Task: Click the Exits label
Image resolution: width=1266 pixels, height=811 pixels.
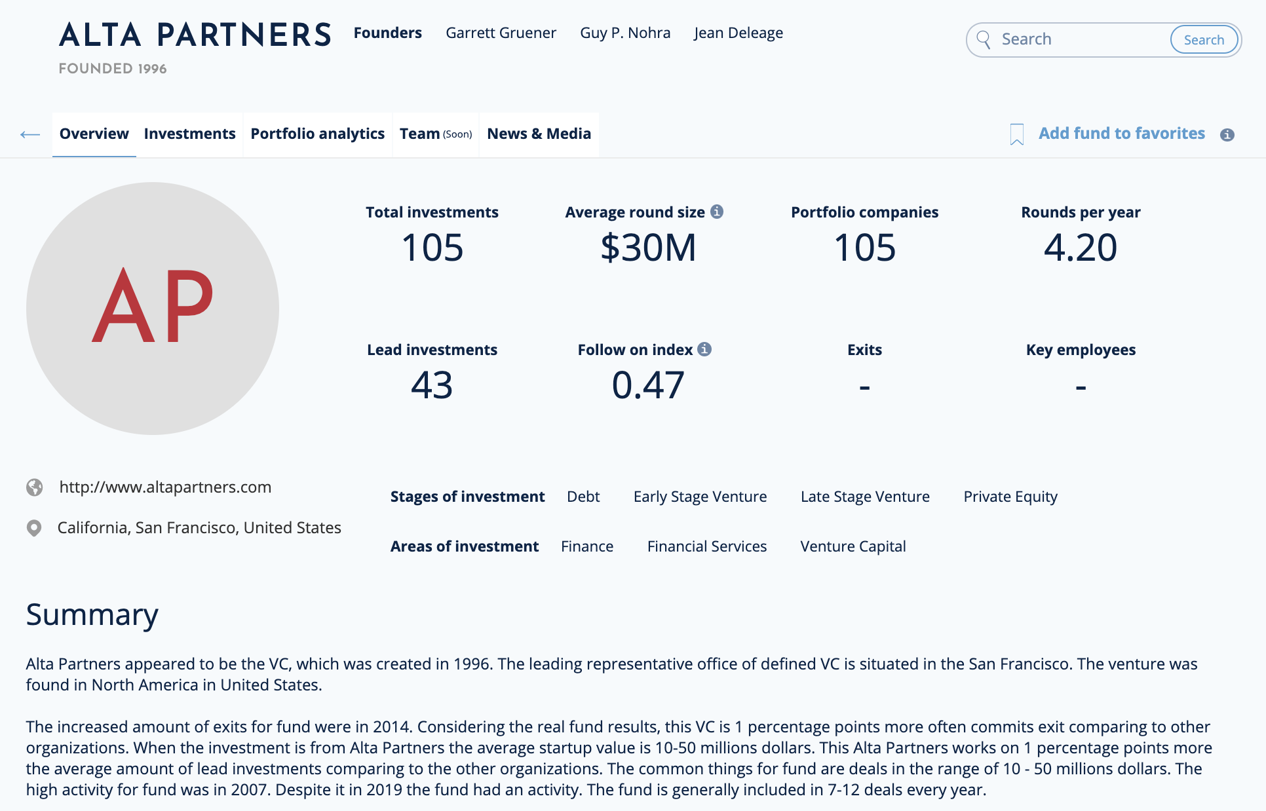Action: [x=865, y=350]
